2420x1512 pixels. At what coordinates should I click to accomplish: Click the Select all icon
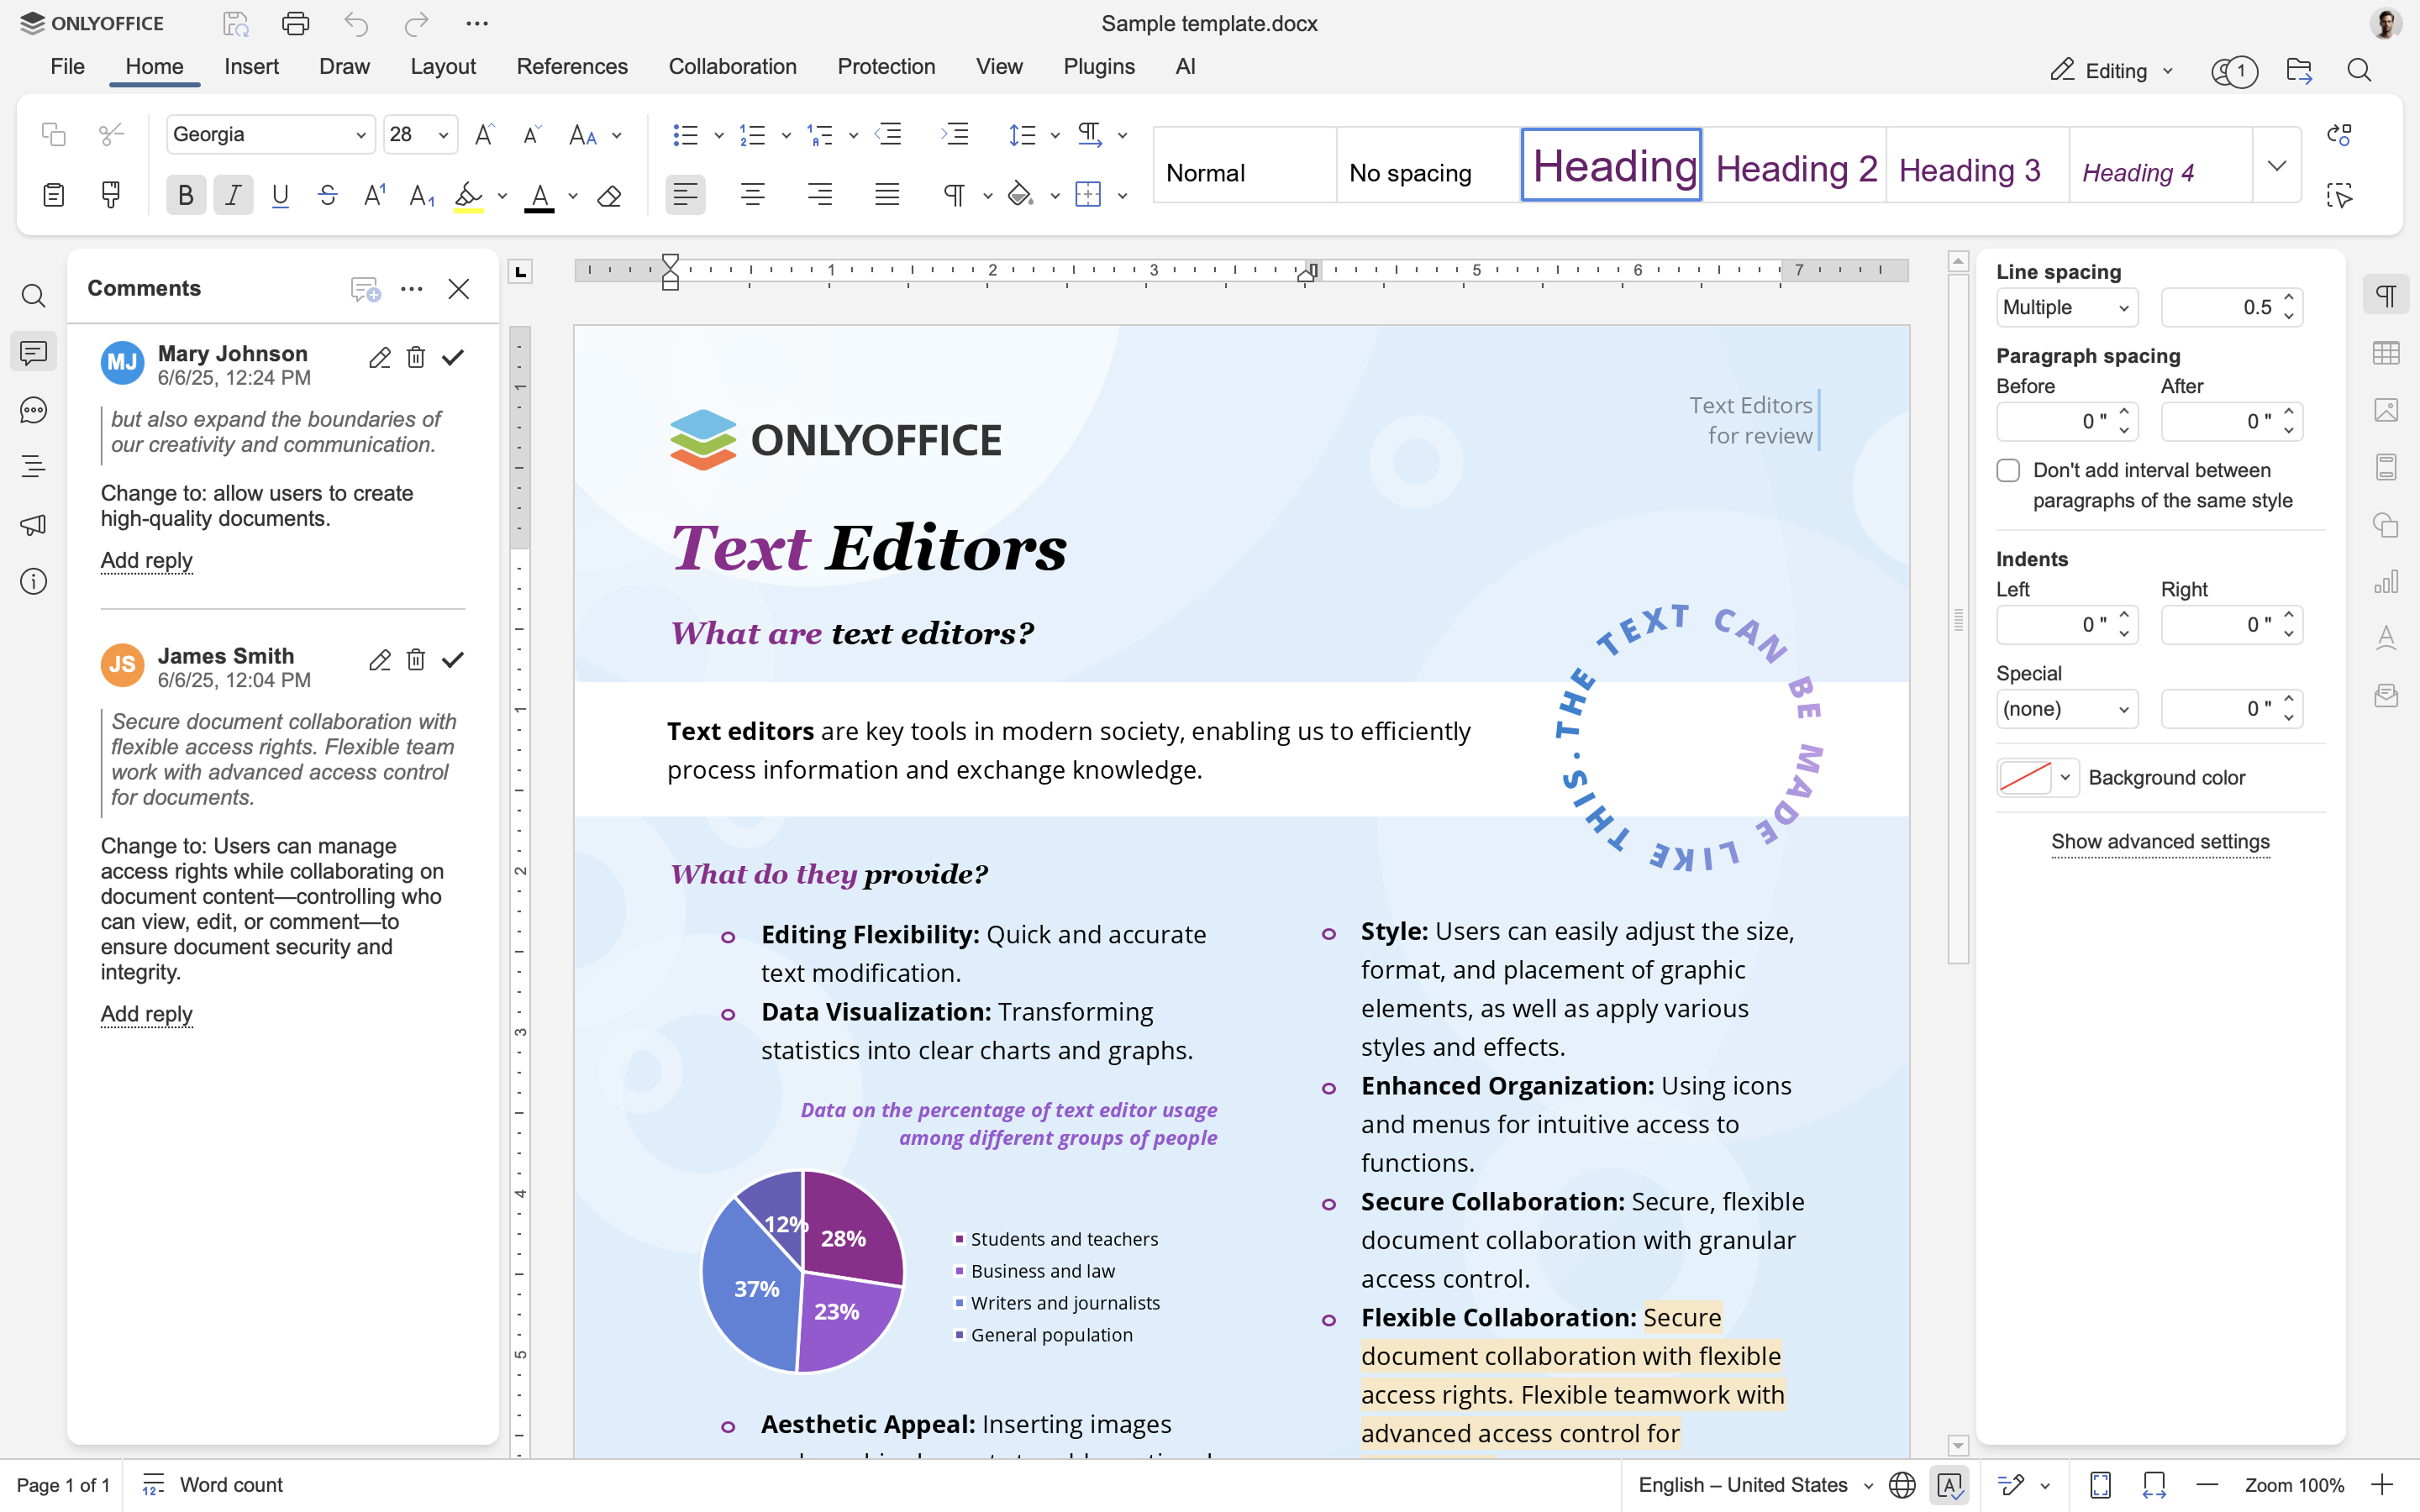click(2339, 195)
